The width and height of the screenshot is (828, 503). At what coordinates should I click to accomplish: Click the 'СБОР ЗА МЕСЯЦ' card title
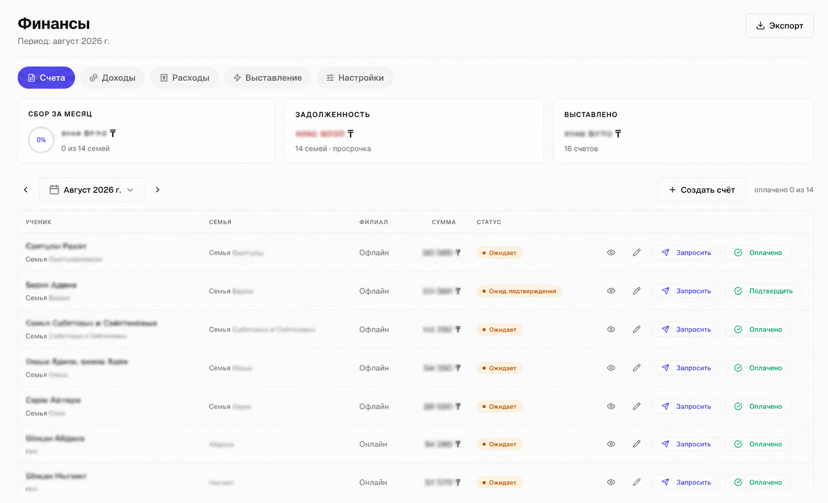point(60,114)
